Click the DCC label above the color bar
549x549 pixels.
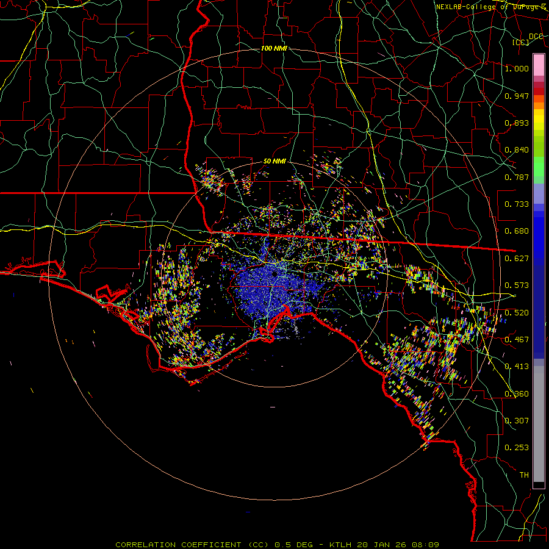(x=536, y=37)
